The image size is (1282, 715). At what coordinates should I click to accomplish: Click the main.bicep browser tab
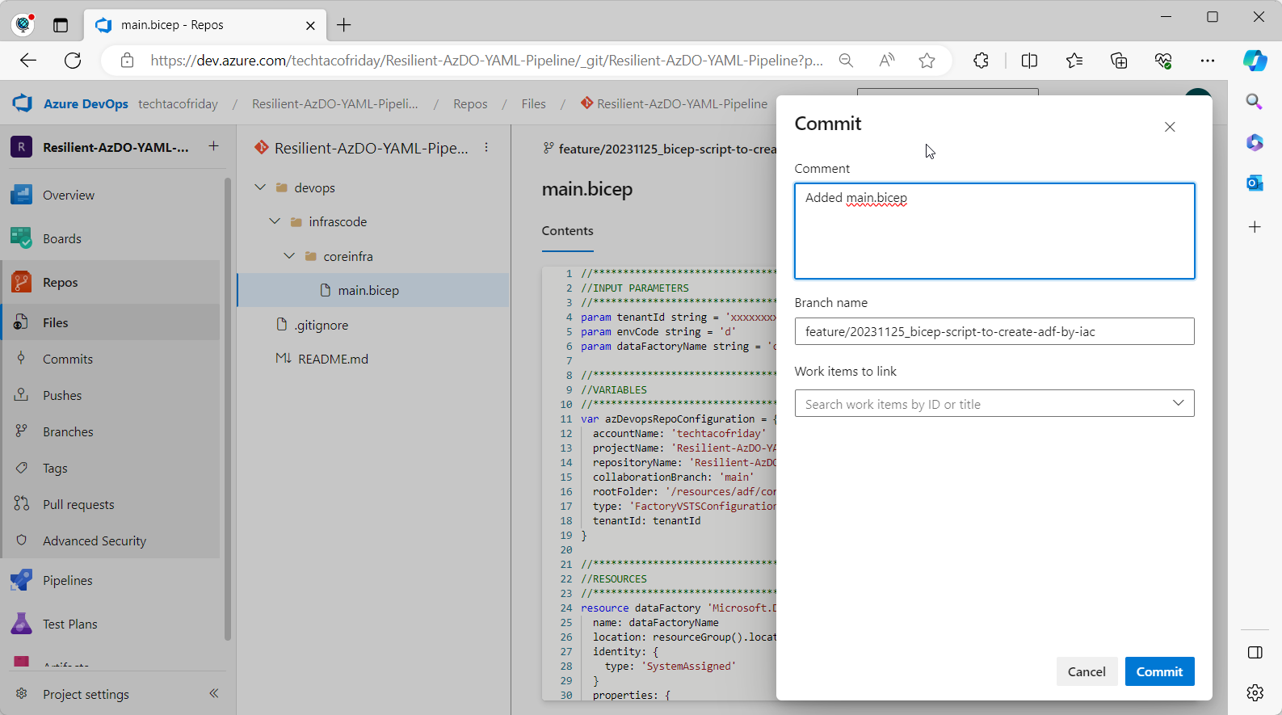point(205,25)
